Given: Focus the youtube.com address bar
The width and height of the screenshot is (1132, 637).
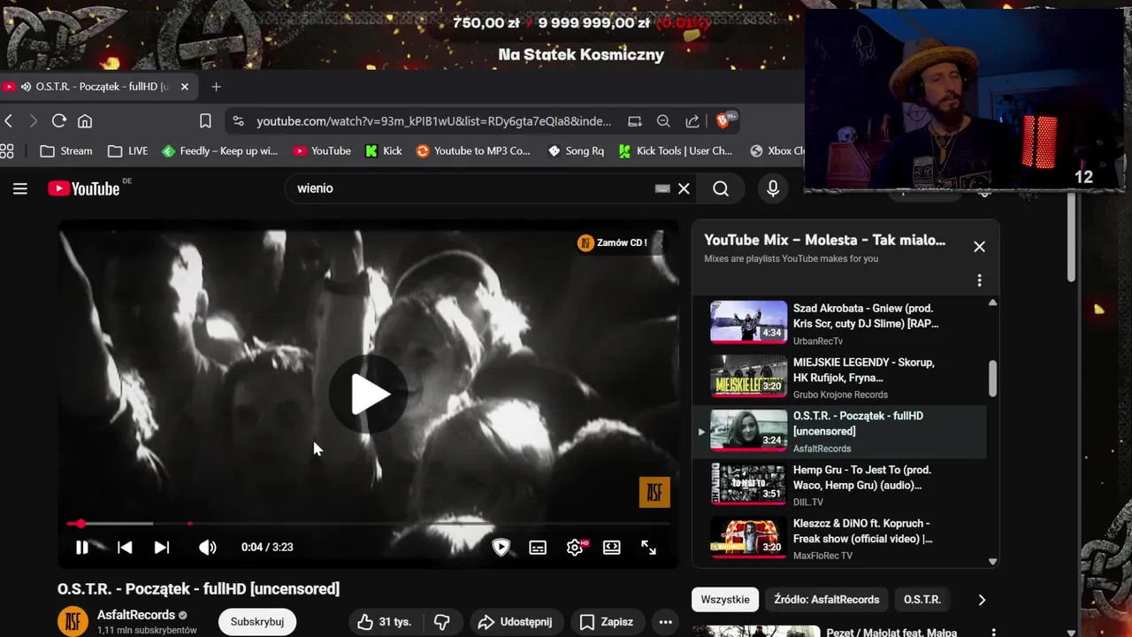Looking at the screenshot, I should click(x=433, y=121).
